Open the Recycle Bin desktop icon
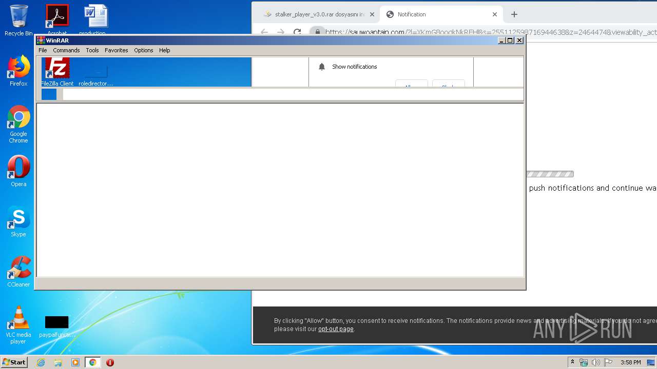657x369 pixels. [x=18, y=20]
